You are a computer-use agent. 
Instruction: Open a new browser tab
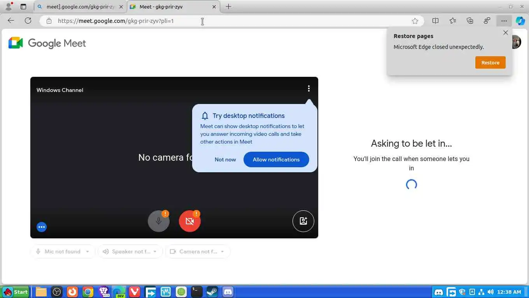(x=228, y=7)
